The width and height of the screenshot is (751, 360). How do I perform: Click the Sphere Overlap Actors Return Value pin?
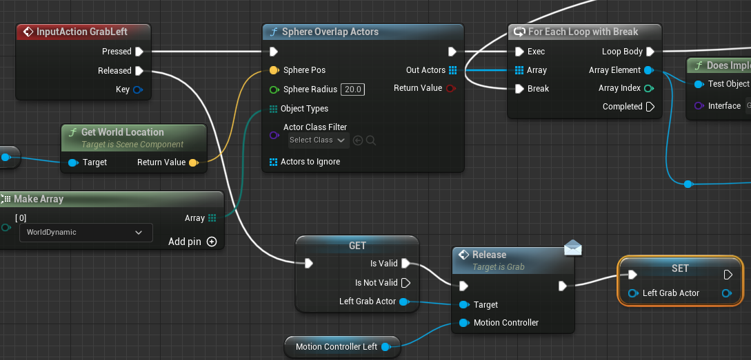tap(451, 88)
